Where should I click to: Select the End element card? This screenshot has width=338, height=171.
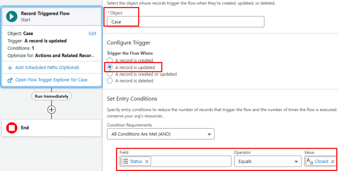(51, 128)
